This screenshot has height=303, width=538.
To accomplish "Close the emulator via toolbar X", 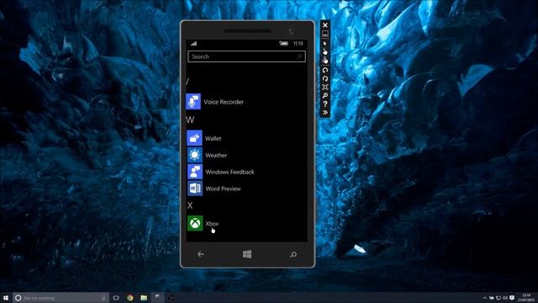I will [x=325, y=25].
